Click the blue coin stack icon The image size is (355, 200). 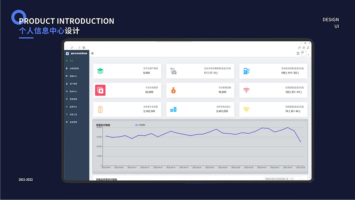pos(173,109)
